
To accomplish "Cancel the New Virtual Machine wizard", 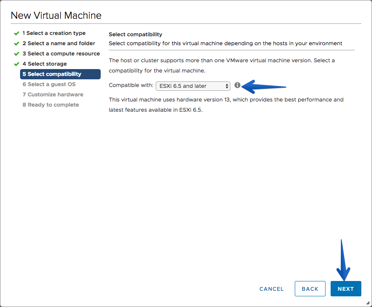I will [271, 289].
